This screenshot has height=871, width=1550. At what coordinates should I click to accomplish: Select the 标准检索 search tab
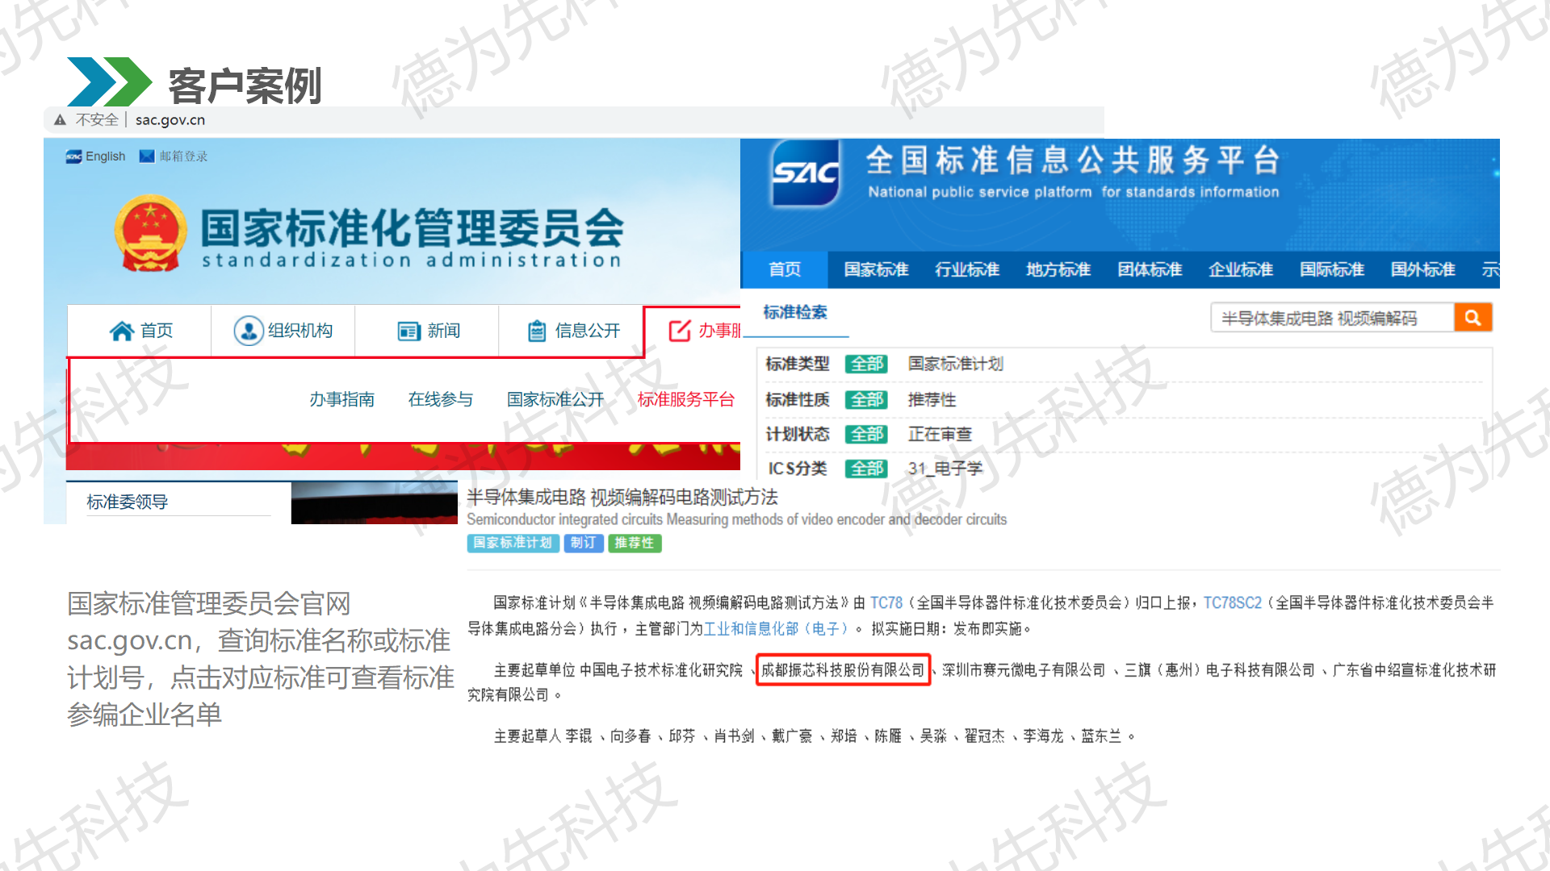tap(795, 313)
